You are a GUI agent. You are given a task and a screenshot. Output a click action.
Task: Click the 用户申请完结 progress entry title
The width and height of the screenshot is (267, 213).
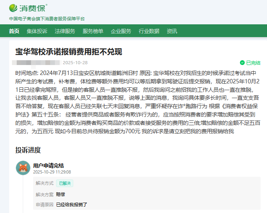point(49,165)
